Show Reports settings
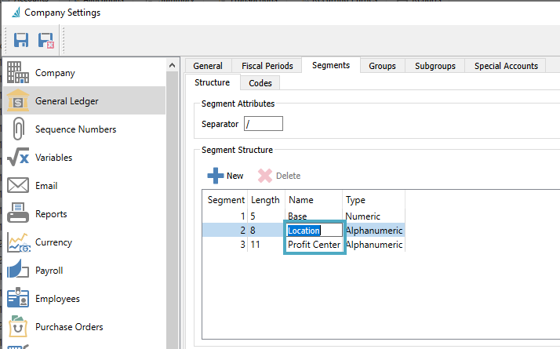This screenshot has height=349, width=560. coord(51,214)
